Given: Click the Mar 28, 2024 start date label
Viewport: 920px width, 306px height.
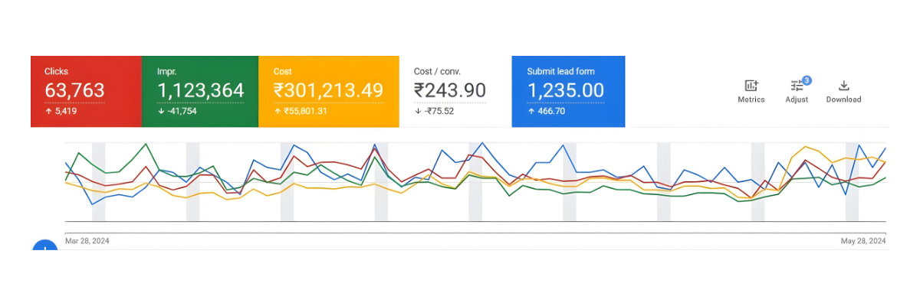Looking at the screenshot, I should pyautogui.click(x=87, y=241).
